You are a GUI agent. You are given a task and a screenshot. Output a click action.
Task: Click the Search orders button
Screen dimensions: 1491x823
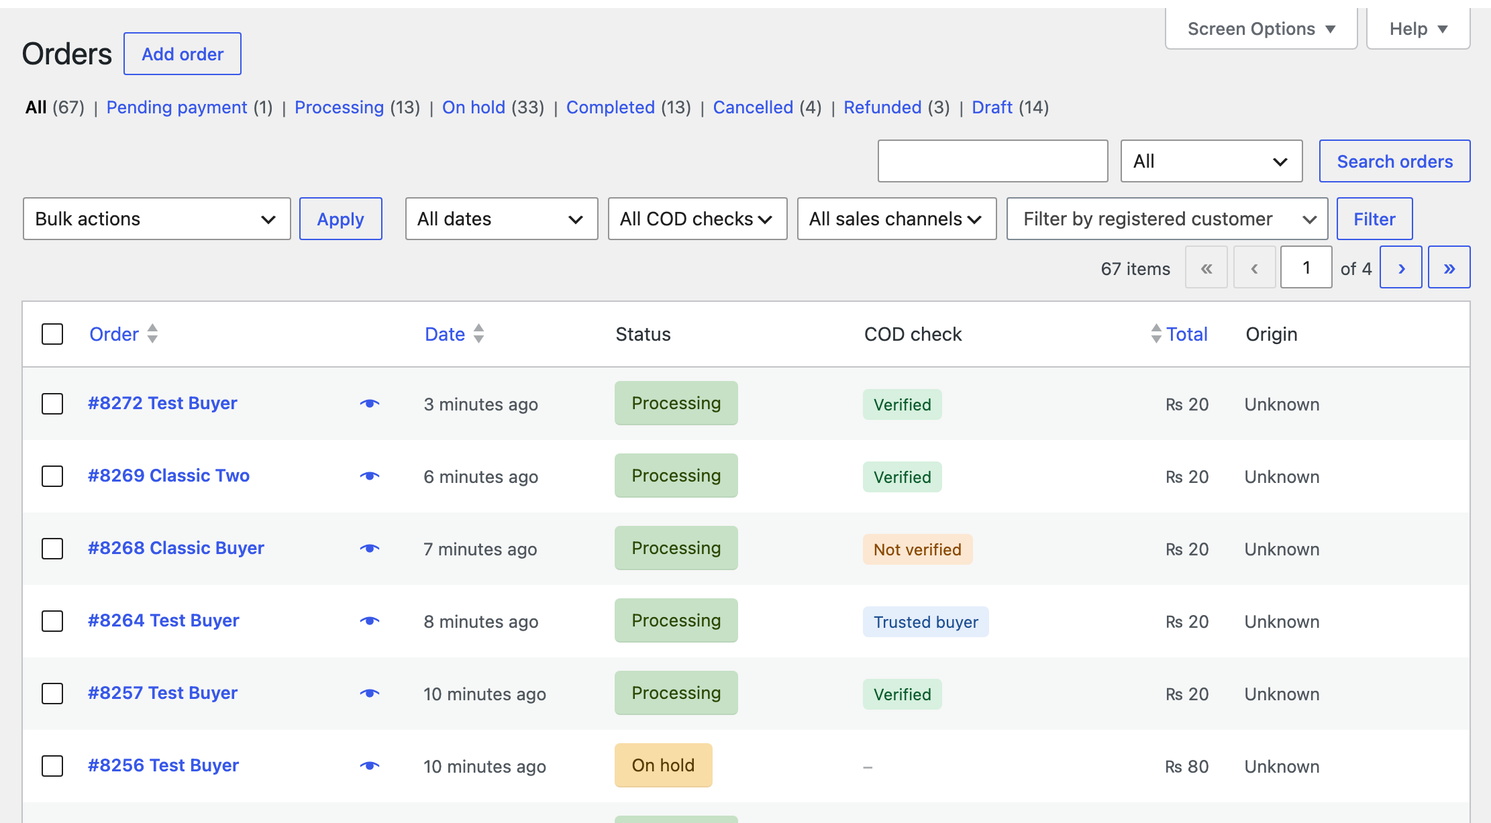point(1394,161)
